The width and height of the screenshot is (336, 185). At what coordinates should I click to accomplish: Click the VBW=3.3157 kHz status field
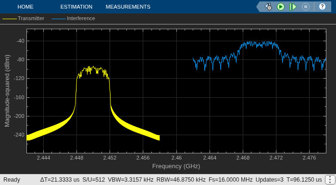tap(131, 179)
